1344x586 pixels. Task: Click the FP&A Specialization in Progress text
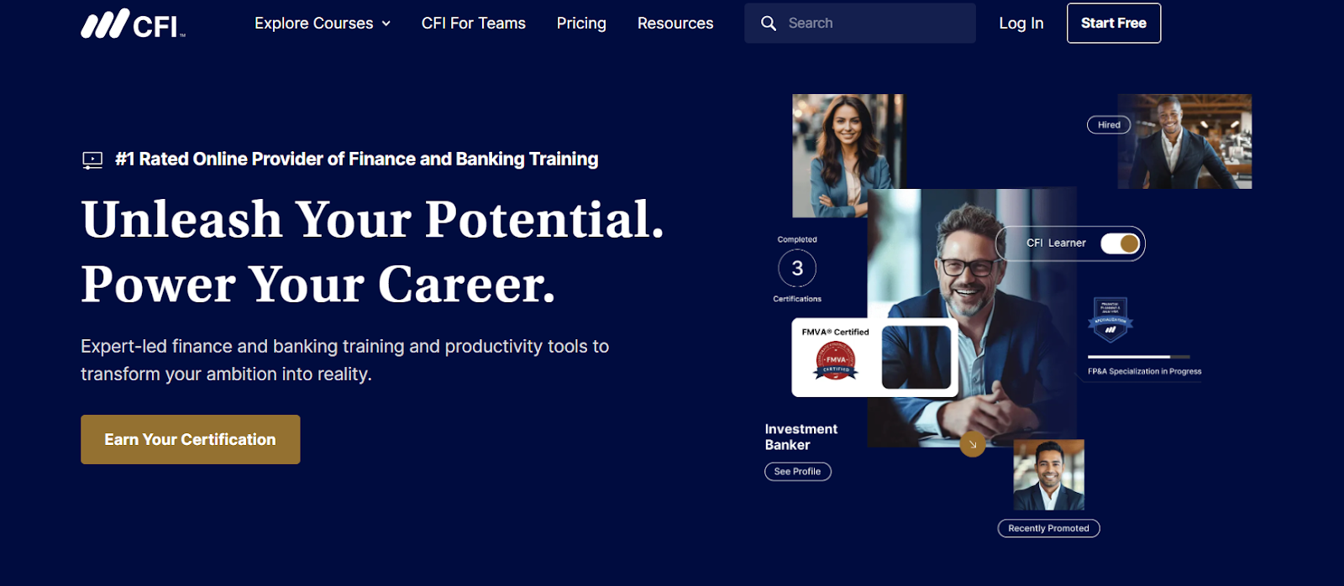(1145, 371)
